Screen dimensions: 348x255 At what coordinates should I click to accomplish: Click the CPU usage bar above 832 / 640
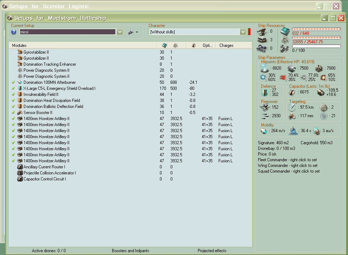(x=316, y=29)
